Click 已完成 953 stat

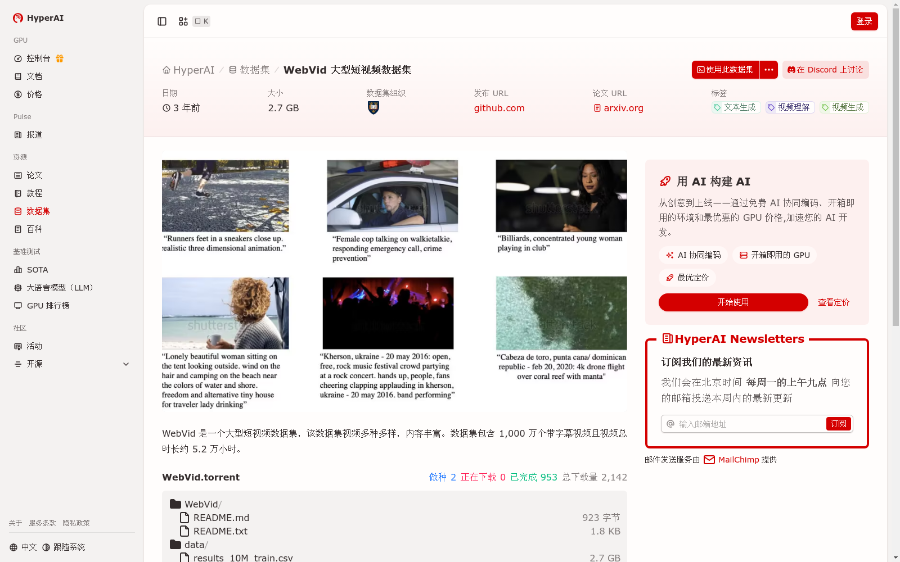point(534,477)
